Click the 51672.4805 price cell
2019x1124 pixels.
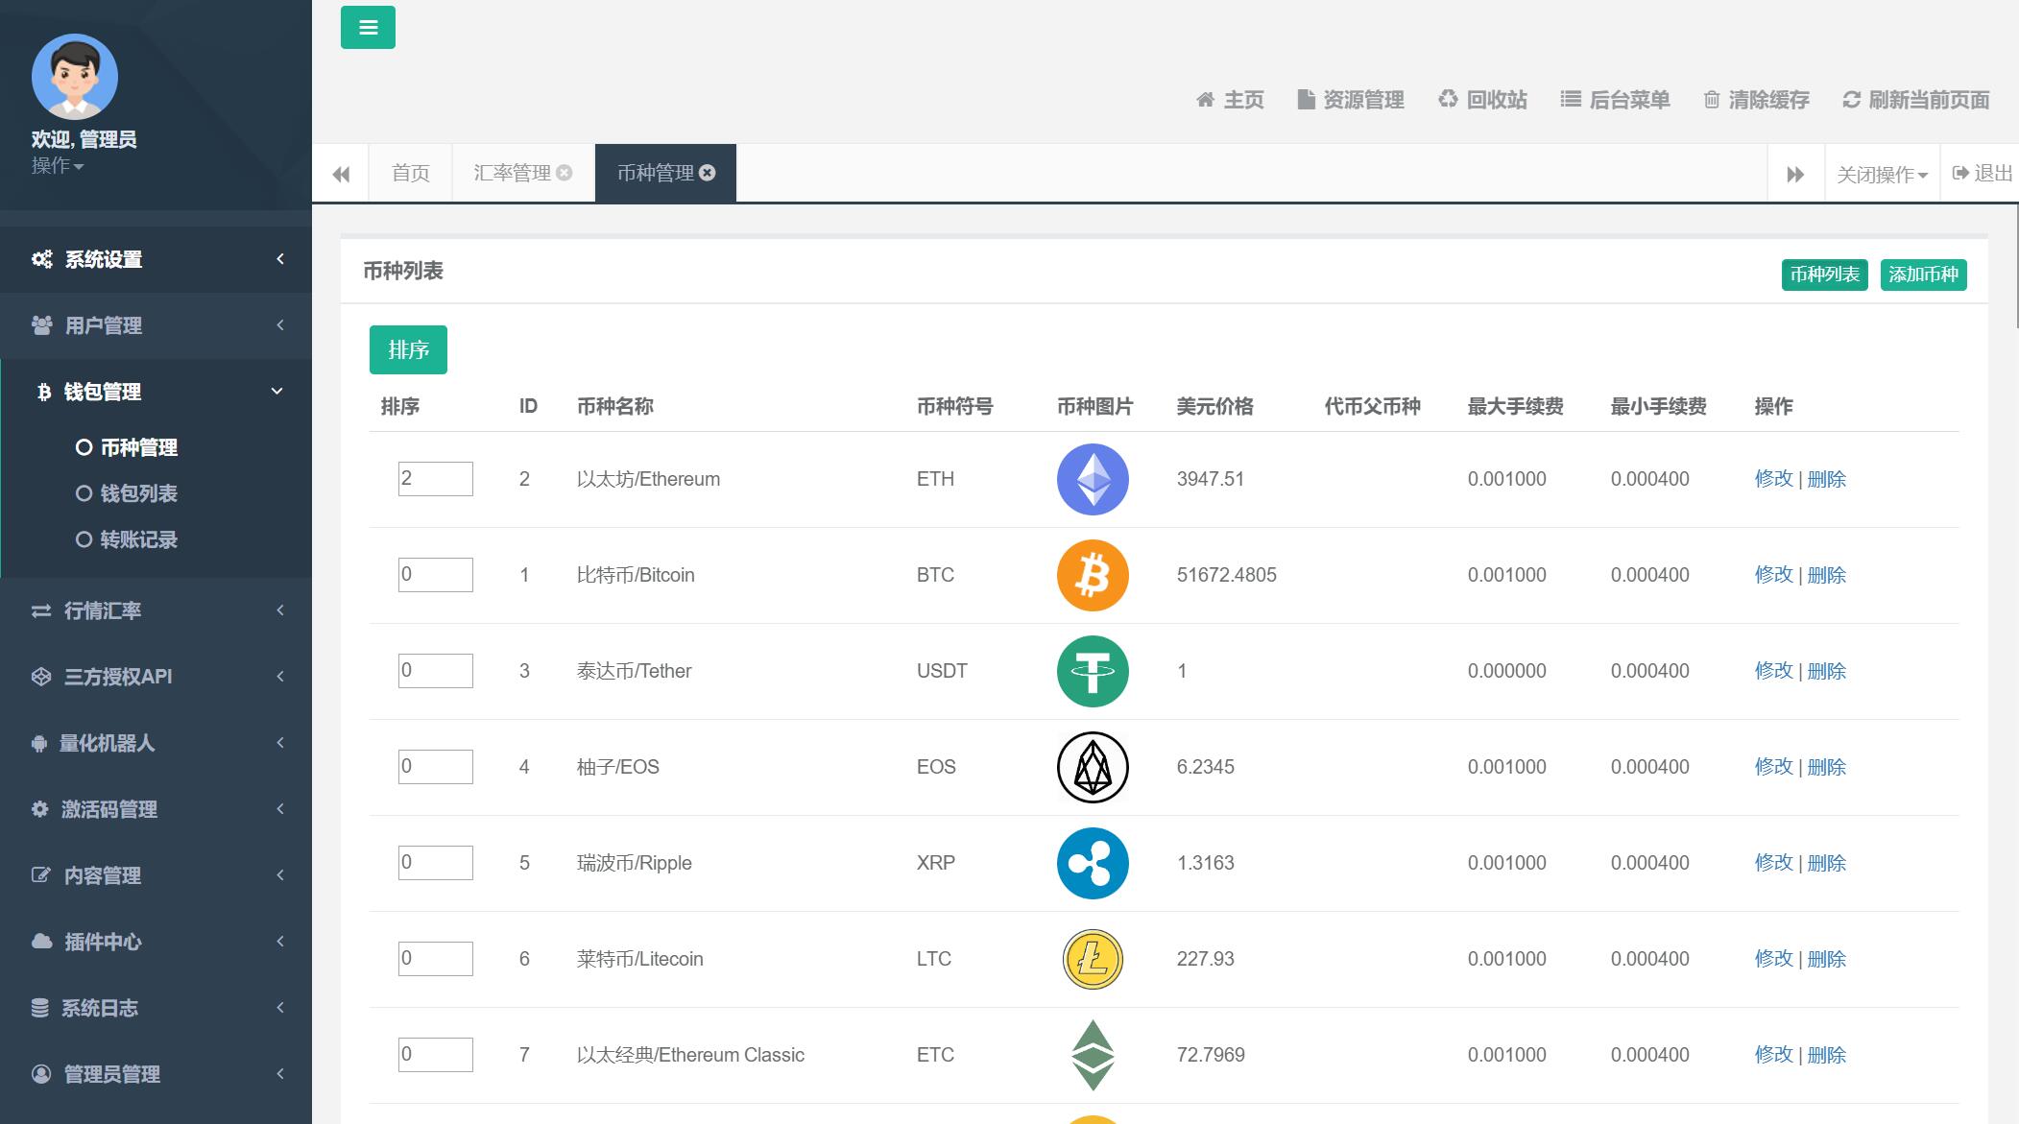pyautogui.click(x=1227, y=575)
